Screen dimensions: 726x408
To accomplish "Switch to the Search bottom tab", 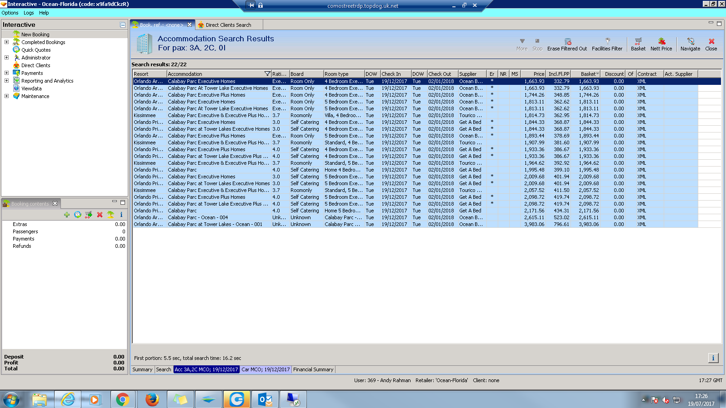I will click(x=164, y=369).
